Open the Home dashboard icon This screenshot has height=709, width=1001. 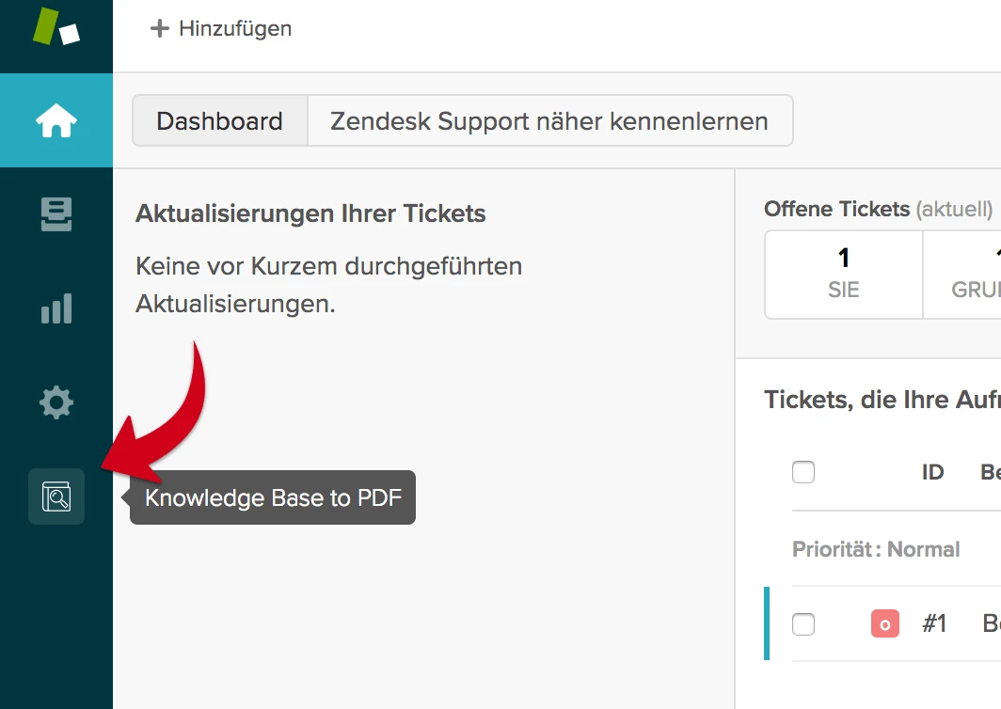56,120
